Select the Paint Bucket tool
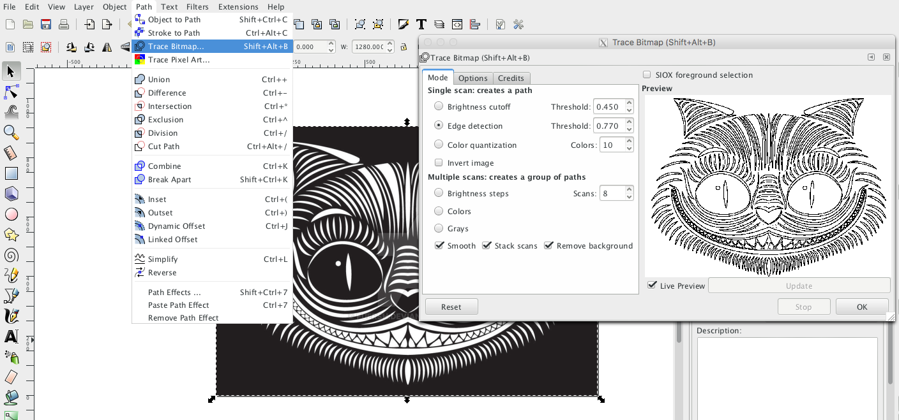This screenshot has height=420, width=899. [x=11, y=398]
